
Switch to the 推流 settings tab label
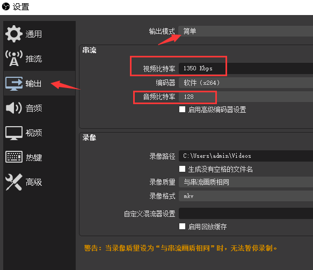tap(34, 59)
